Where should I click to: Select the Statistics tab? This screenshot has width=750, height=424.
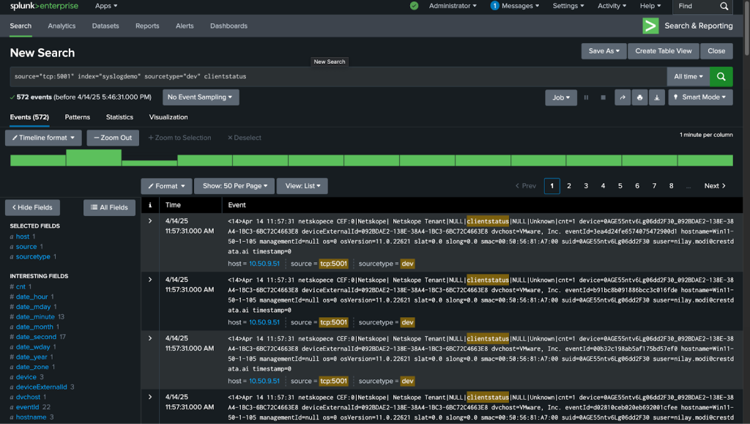coord(119,117)
